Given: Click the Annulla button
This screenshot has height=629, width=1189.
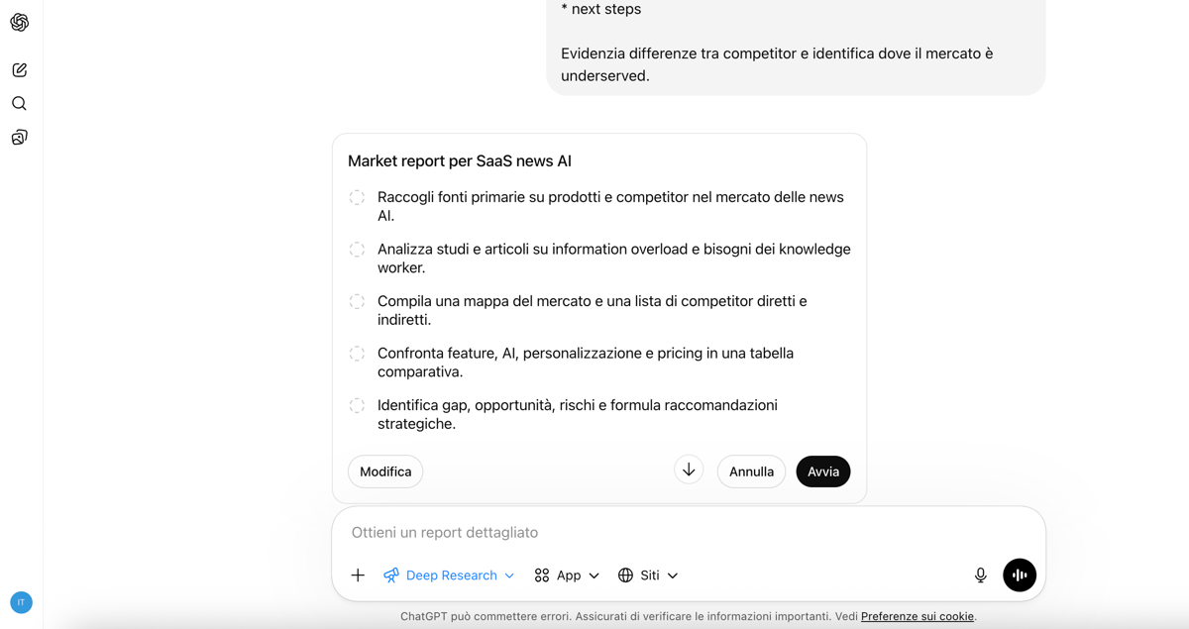Looking at the screenshot, I should point(751,472).
